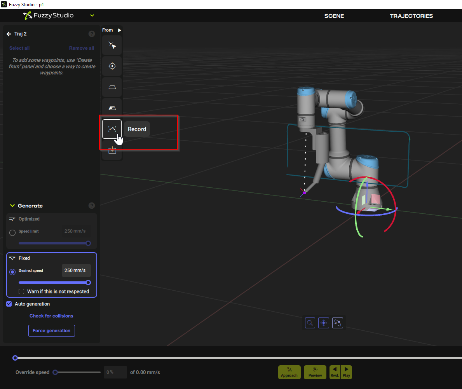The height and width of the screenshot is (389, 462).
Task: Disable the Auto generation checkbox
Action: tap(9, 304)
